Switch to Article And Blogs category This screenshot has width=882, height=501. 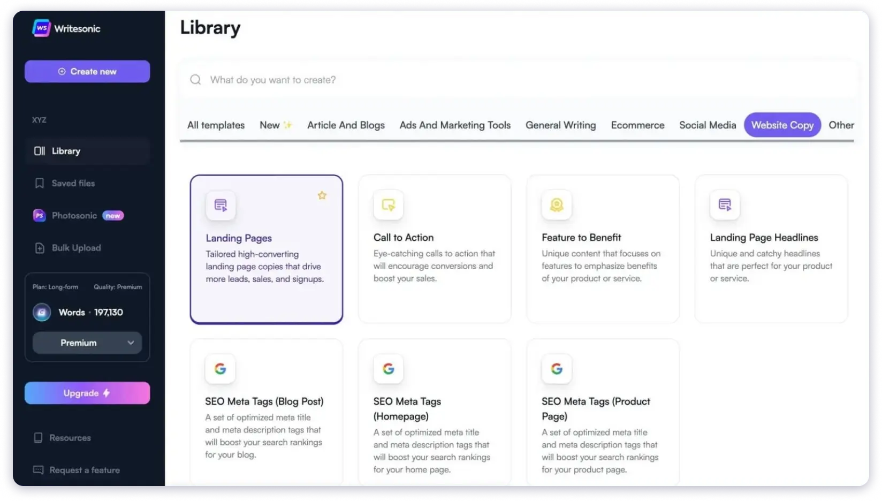point(346,125)
